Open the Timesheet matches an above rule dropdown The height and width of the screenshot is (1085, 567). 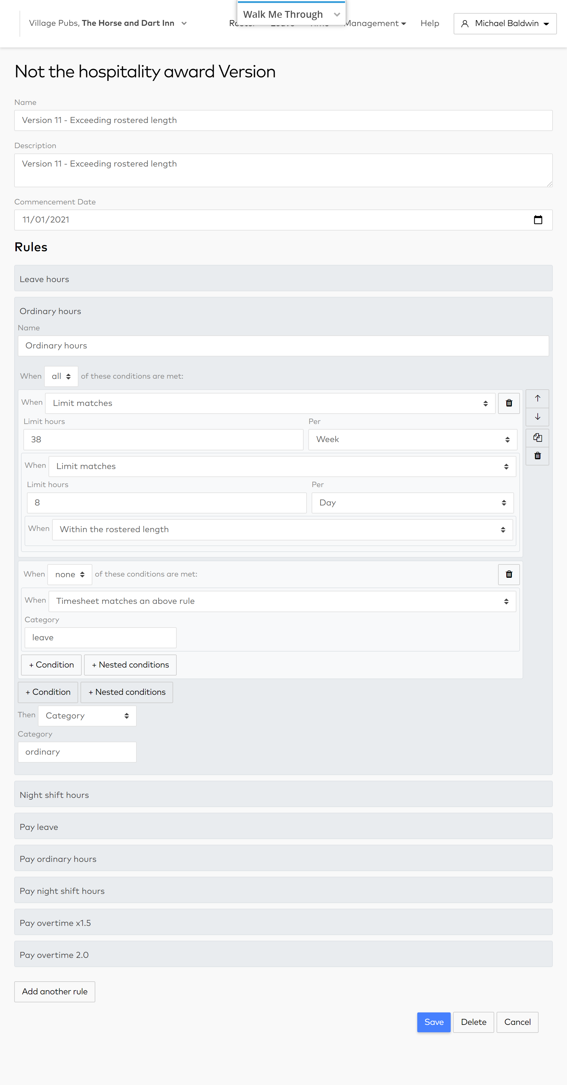point(282,601)
